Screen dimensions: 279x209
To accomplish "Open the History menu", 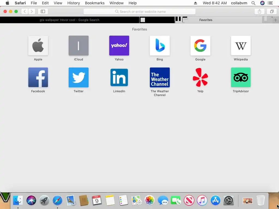I will point(74,3).
